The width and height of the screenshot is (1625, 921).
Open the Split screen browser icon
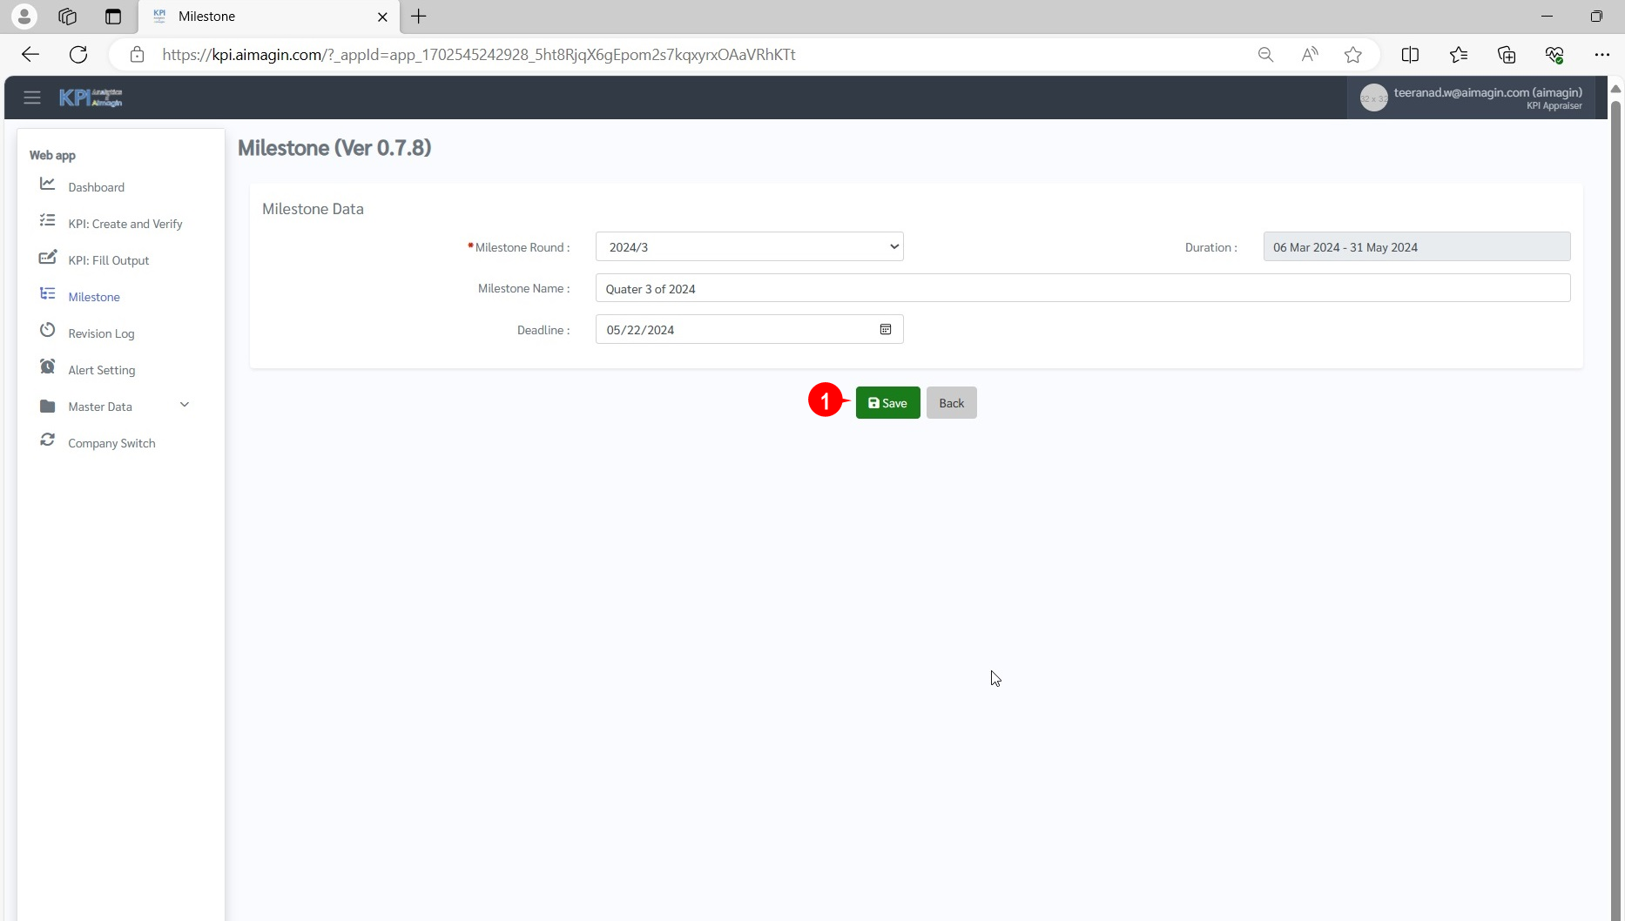click(1410, 55)
